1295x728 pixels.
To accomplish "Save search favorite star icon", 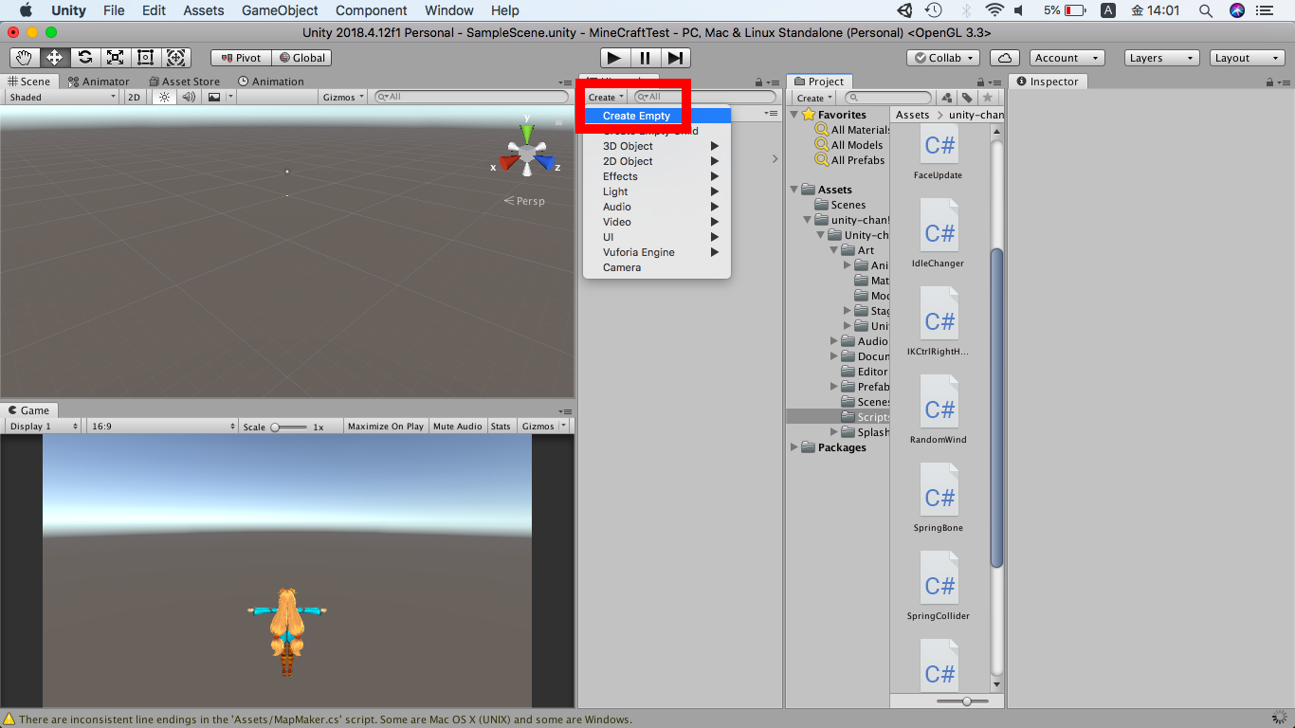I will [988, 97].
